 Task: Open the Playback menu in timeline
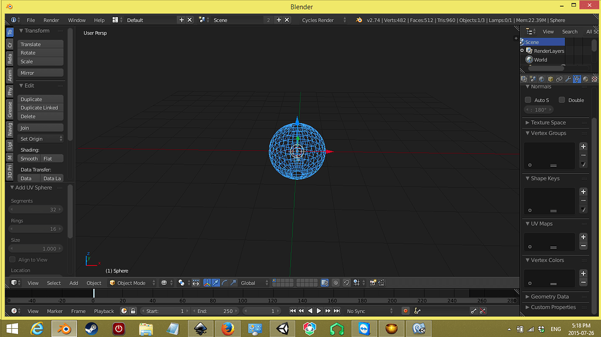pyautogui.click(x=104, y=311)
